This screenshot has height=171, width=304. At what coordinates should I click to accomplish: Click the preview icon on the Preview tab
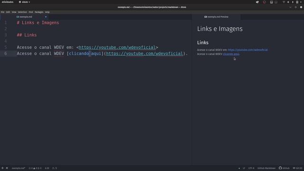pos(206,17)
